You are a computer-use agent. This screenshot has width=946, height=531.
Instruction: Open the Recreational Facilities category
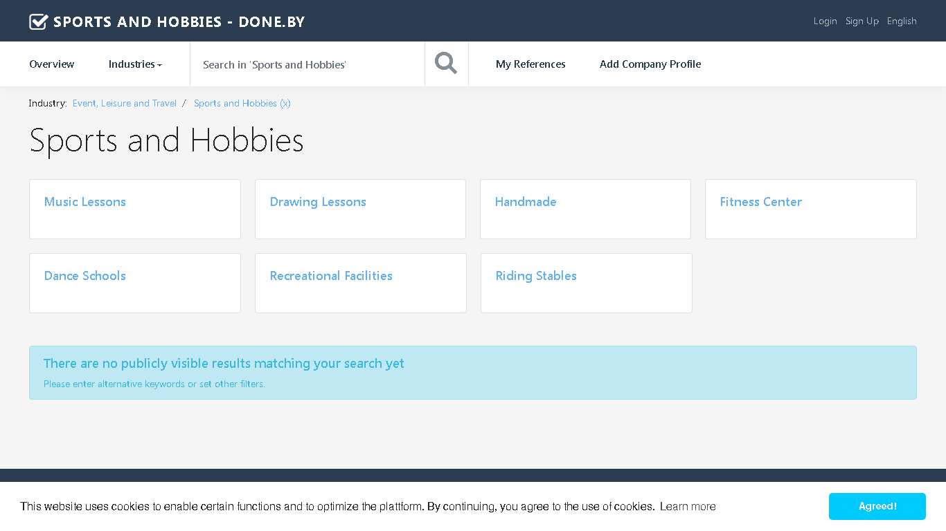pos(331,276)
